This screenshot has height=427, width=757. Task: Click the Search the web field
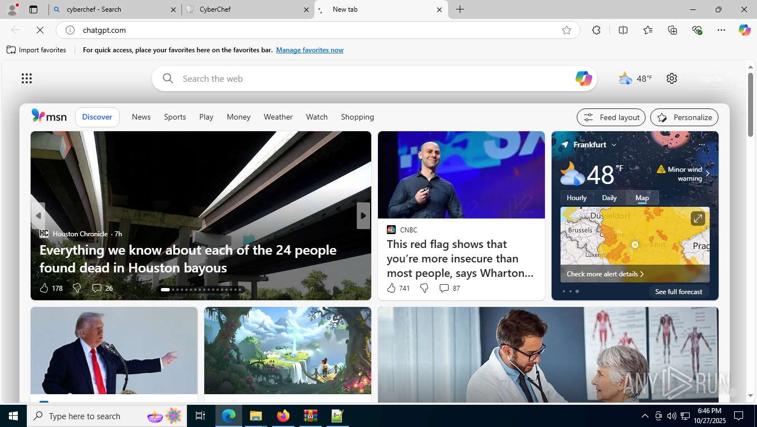[x=375, y=78]
